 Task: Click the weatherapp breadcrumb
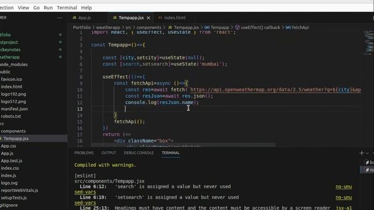click(108, 27)
